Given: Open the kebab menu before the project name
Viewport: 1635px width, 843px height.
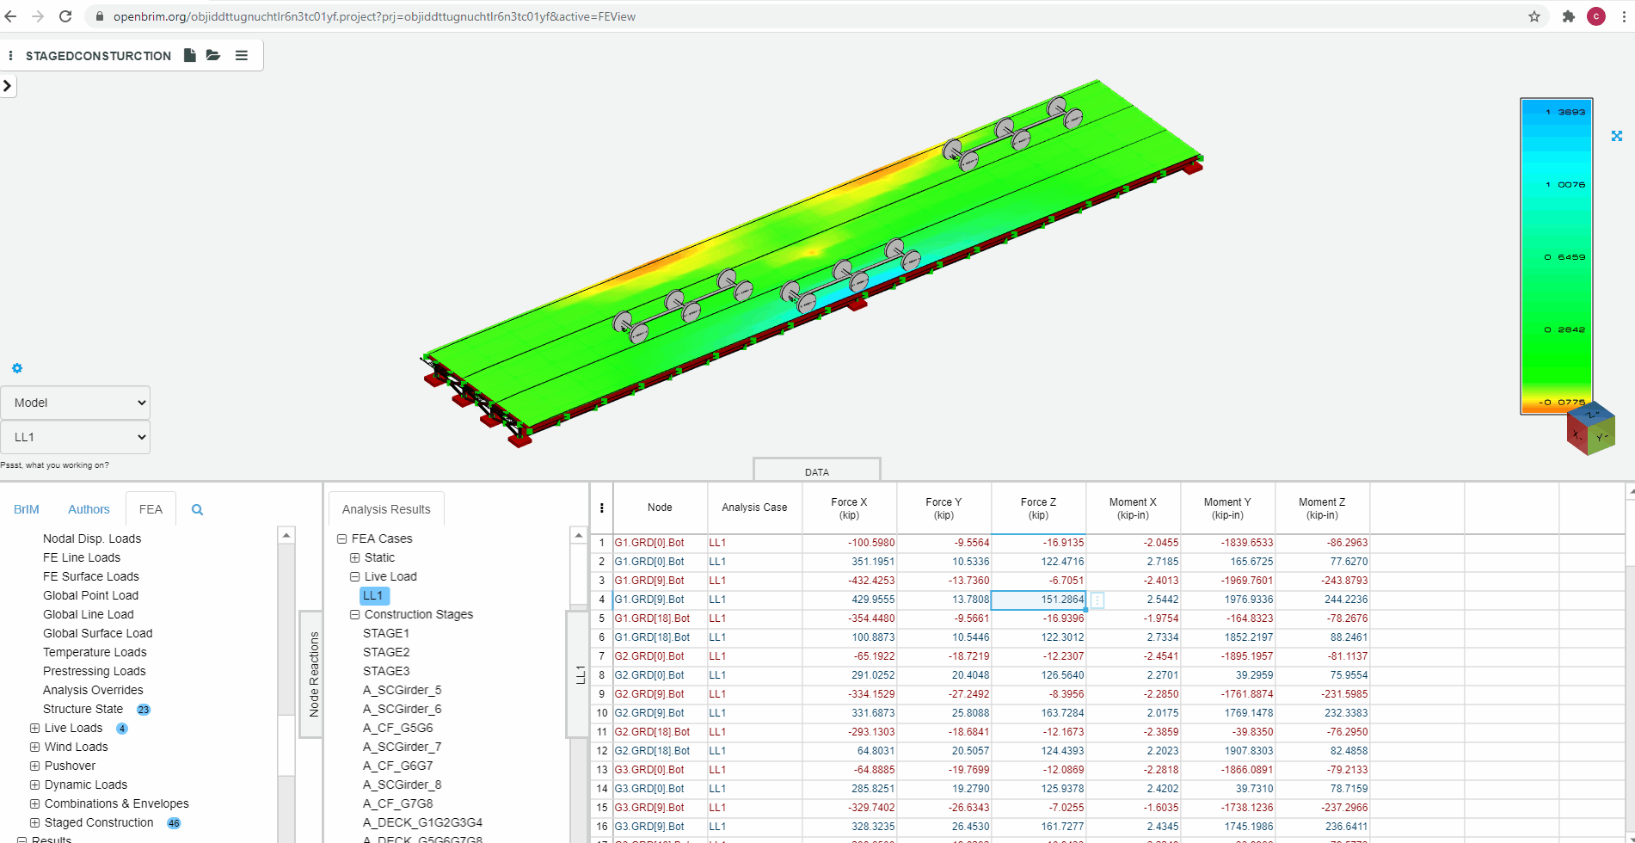Looking at the screenshot, I should click(x=11, y=54).
